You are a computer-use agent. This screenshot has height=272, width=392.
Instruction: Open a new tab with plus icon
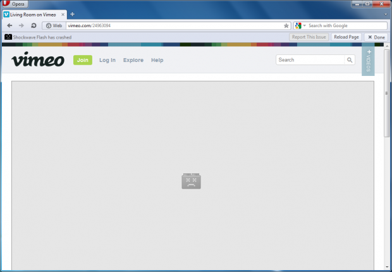72,14
